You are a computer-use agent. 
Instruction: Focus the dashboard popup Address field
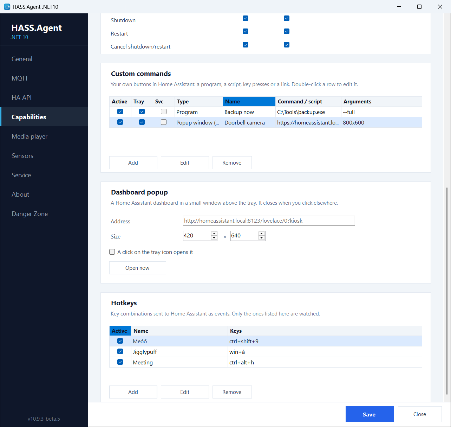(269, 221)
